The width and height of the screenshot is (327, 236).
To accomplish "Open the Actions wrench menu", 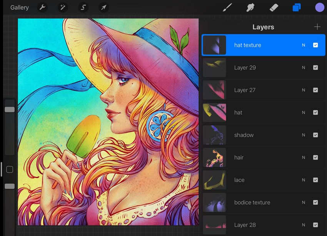I will [x=42, y=8].
